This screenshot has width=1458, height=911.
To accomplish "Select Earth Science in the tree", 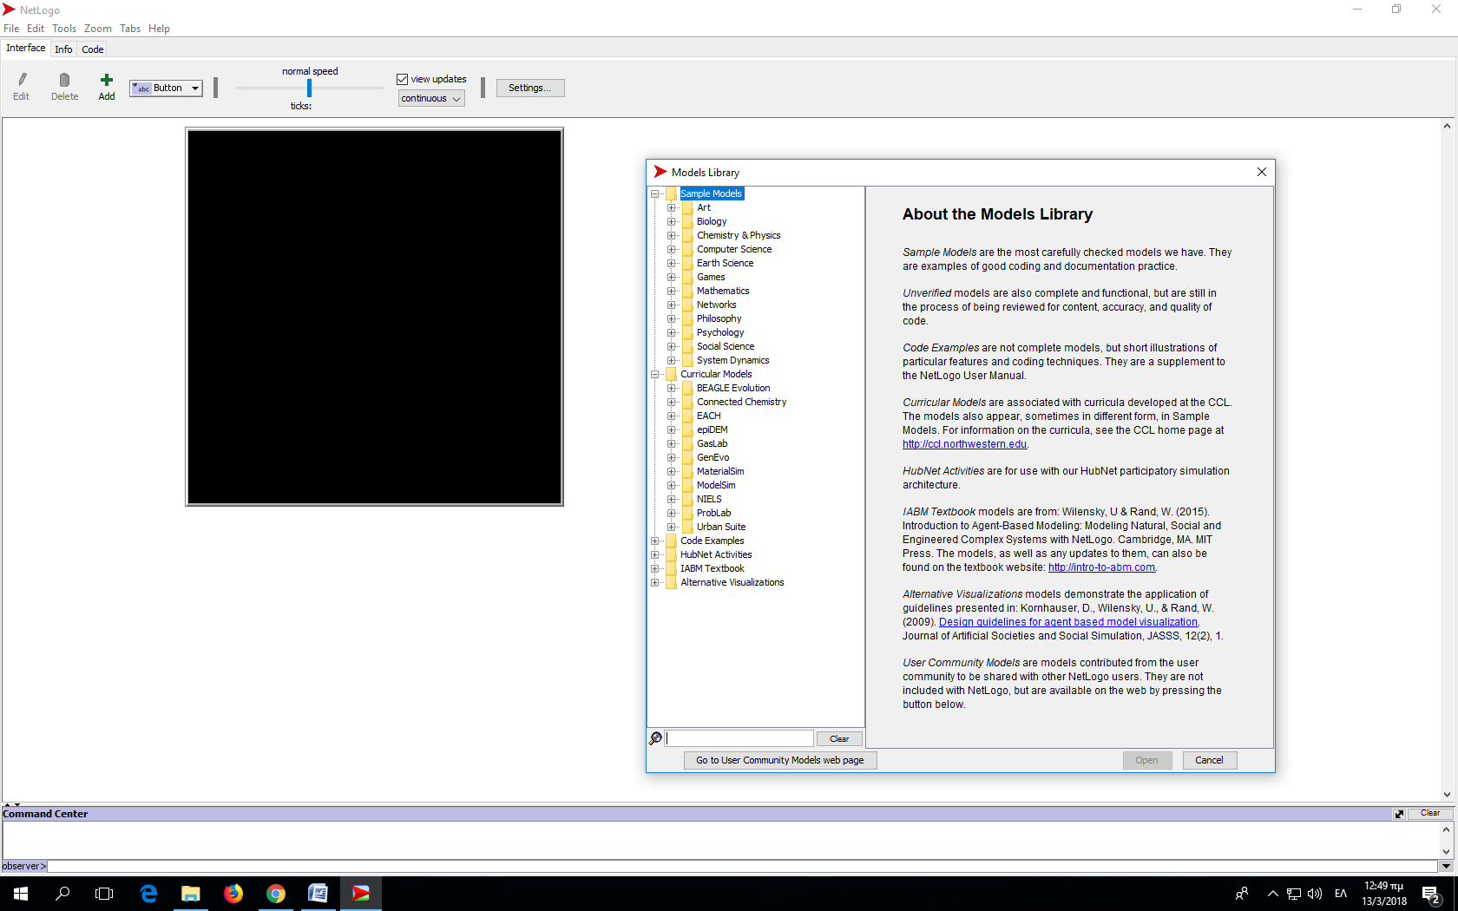I will click(x=725, y=263).
